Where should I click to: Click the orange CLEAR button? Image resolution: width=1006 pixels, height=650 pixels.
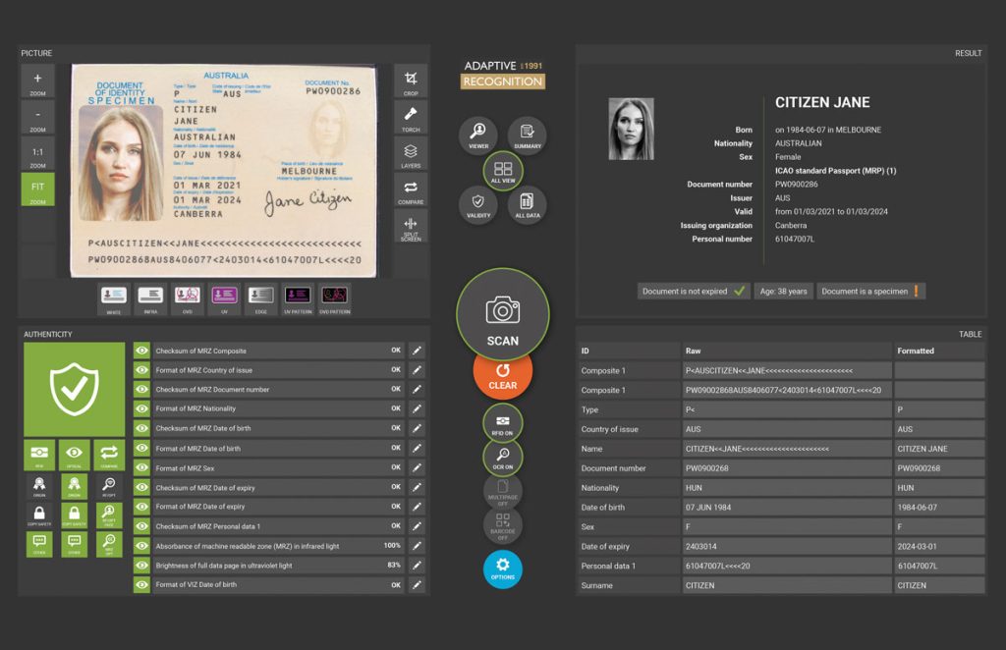pos(503,378)
